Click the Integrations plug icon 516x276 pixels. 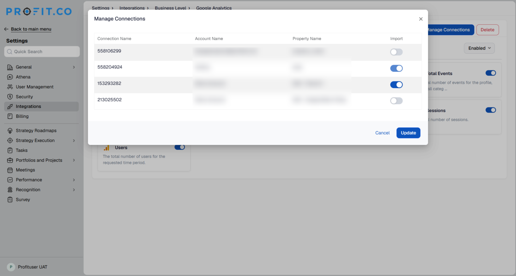pos(10,106)
